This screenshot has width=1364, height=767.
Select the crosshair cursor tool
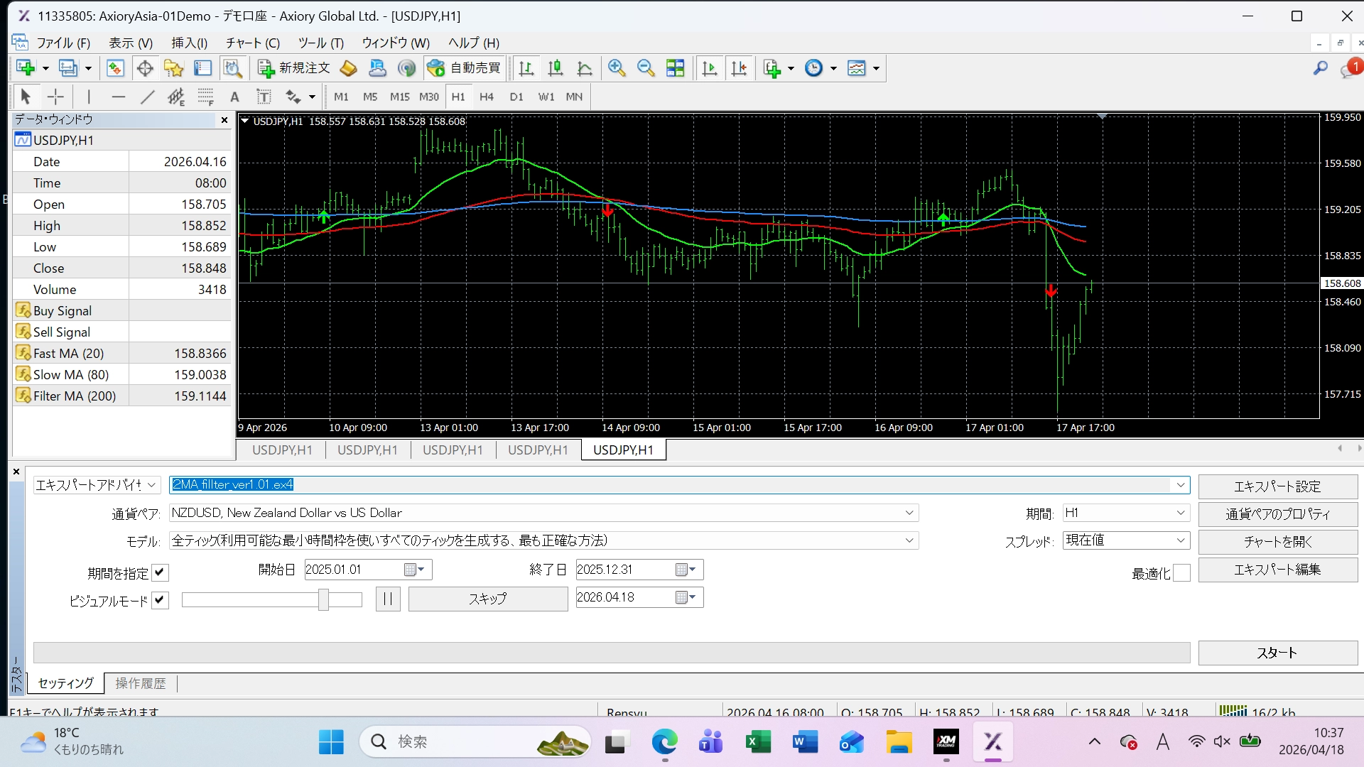coord(55,97)
